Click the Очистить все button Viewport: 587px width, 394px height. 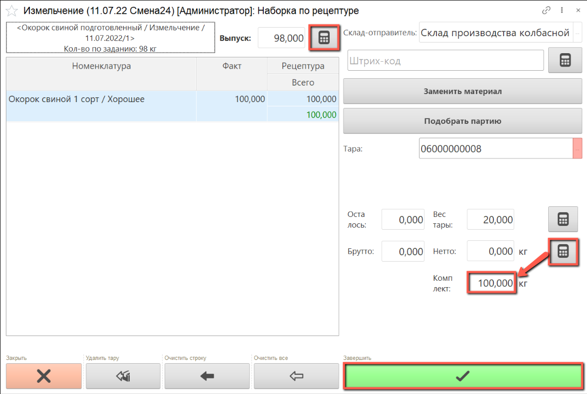coord(296,376)
